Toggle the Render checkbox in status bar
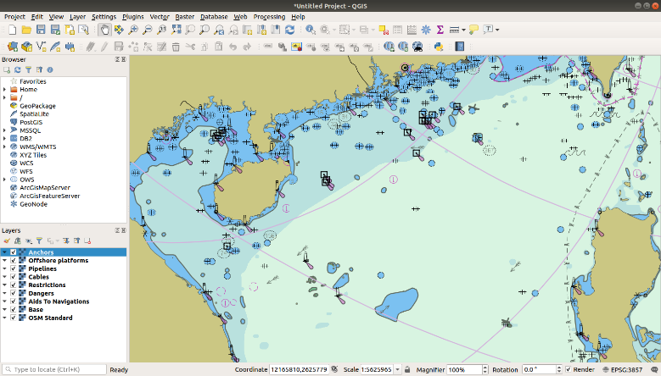This screenshot has width=661, height=376. tap(569, 370)
